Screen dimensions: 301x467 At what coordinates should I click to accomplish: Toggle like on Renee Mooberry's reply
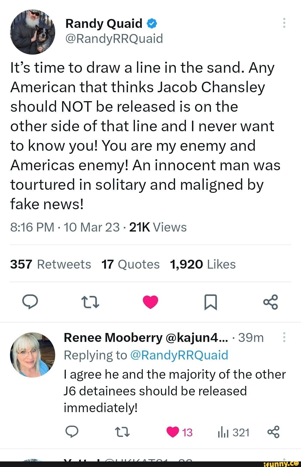pos(173,432)
